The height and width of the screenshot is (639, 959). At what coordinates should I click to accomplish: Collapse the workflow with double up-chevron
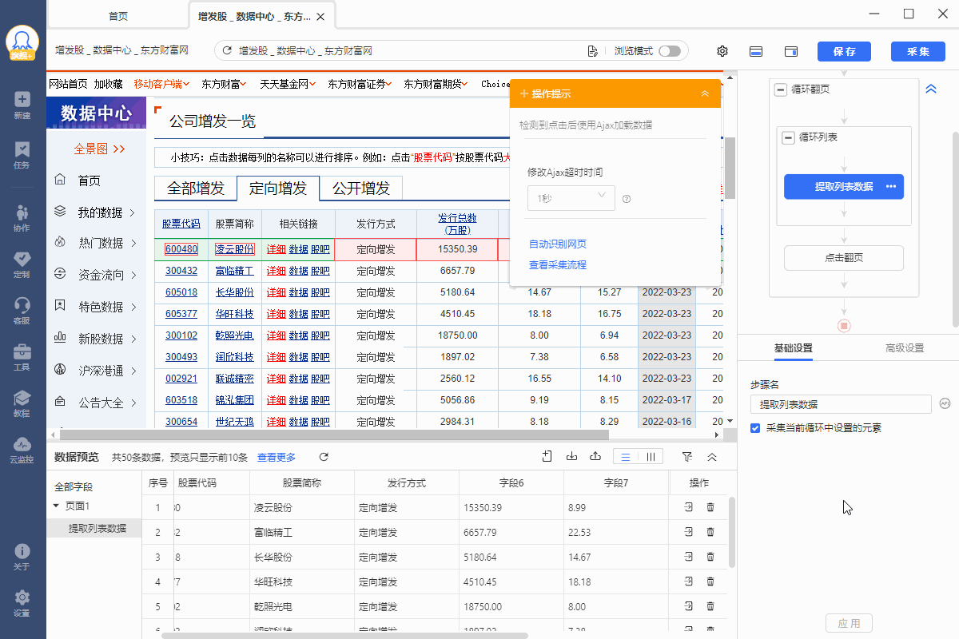(931, 89)
